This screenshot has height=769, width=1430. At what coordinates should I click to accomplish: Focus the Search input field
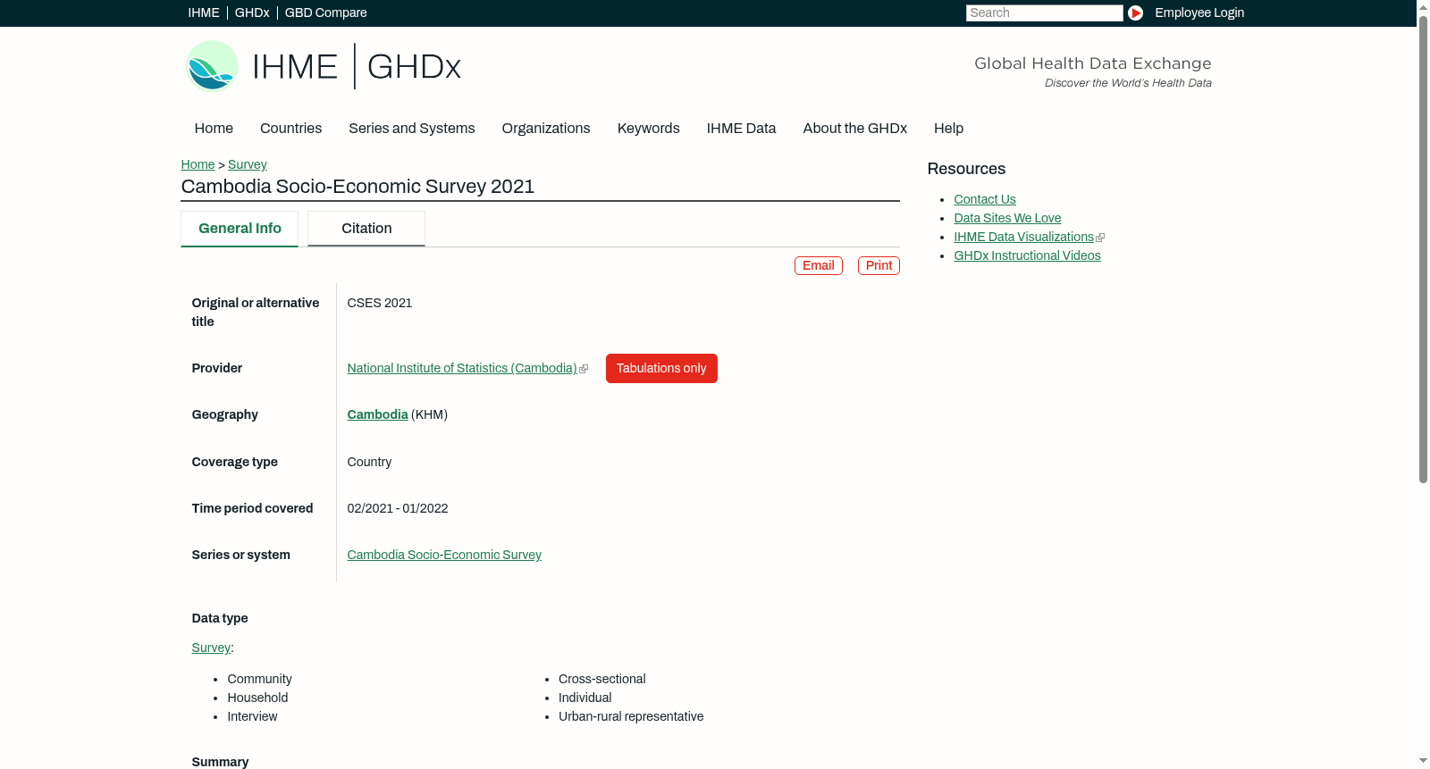1044,13
